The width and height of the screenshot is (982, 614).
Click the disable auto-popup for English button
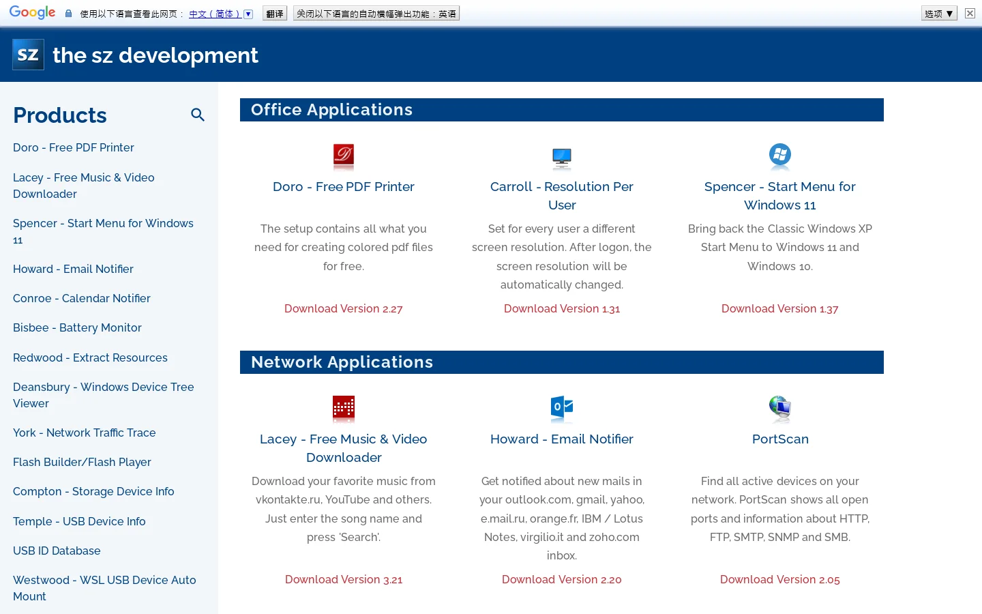(x=376, y=14)
